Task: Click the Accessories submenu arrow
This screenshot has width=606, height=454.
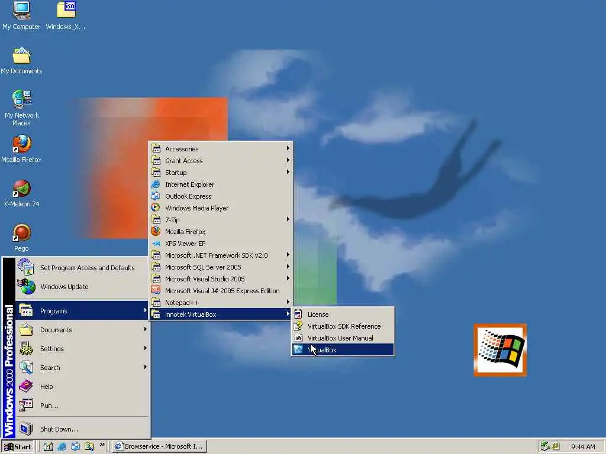Action: click(288, 148)
